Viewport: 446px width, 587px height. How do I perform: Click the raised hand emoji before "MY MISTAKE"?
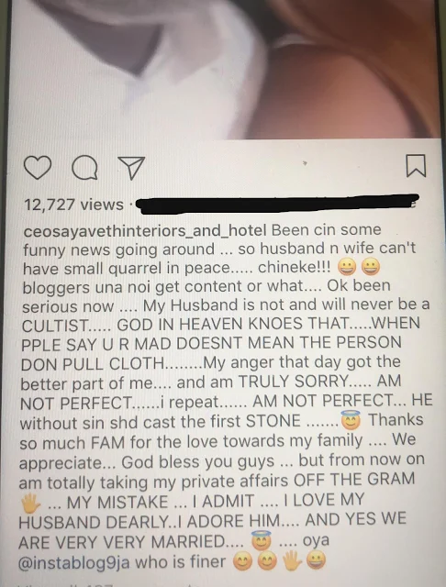pos(30,503)
